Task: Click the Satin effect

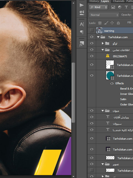Action: point(123,99)
